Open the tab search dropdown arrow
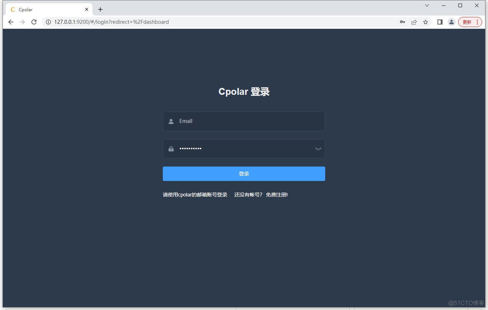This screenshot has width=488, height=310. click(427, 6)
